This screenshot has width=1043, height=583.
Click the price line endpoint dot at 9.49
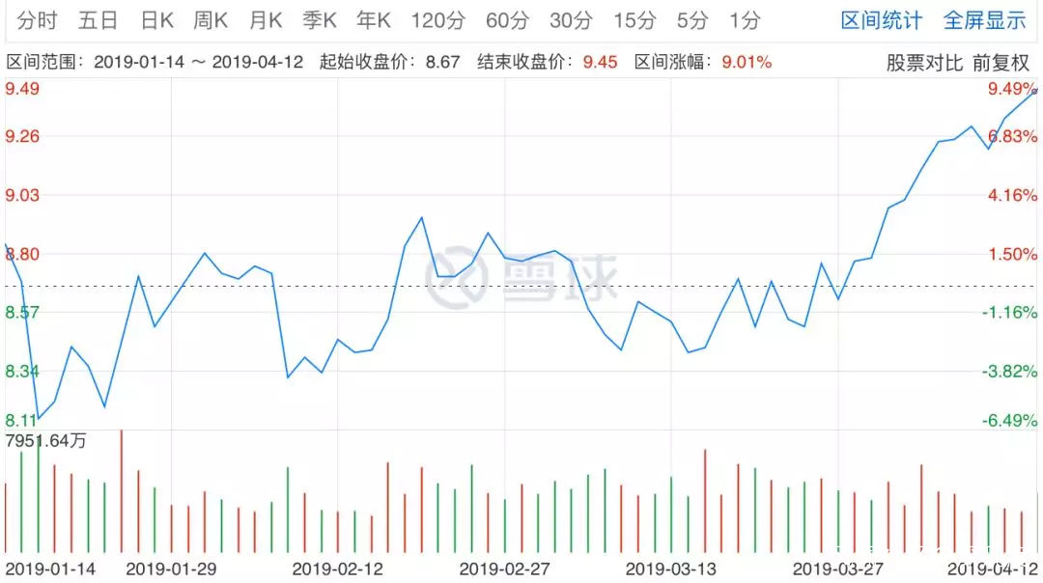[x=1035, y=91]
